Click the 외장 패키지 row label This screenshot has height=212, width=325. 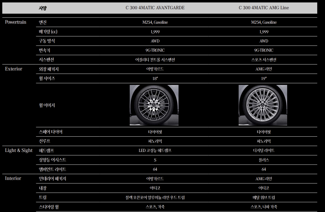click(49, 69)
